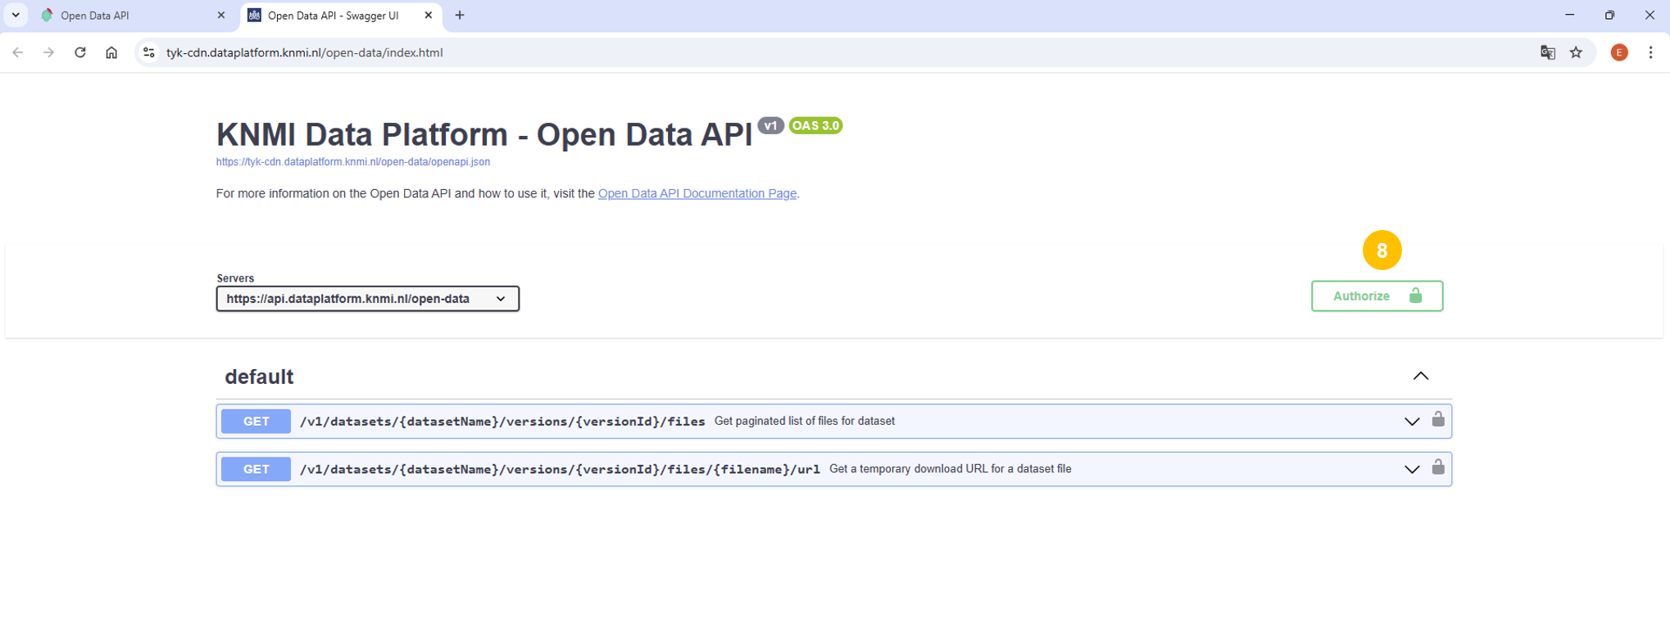The height and width of the screenshot is (636, 1670).
Task: Go to the browser home page
Action: [x=111, y=52]
